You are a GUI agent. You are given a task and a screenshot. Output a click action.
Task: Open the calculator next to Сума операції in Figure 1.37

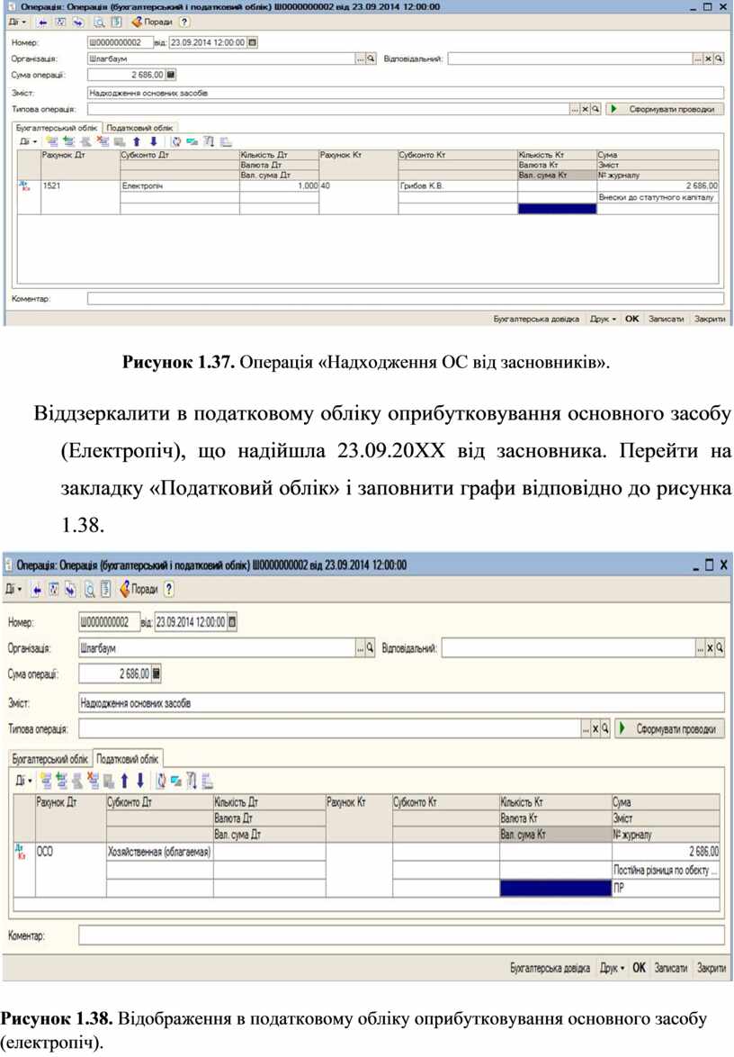171,75
